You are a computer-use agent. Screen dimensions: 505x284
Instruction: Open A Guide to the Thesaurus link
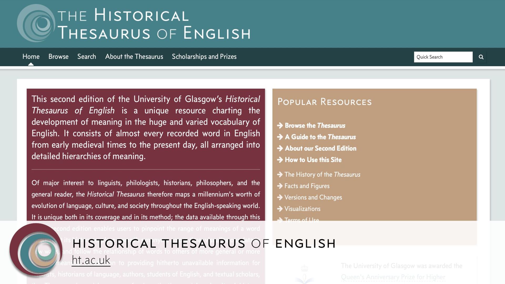[x=320, y=137]
